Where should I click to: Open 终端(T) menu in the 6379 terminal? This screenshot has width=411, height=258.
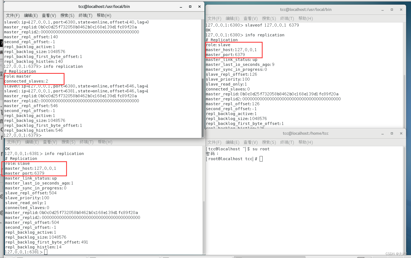[x=86, y=15]
